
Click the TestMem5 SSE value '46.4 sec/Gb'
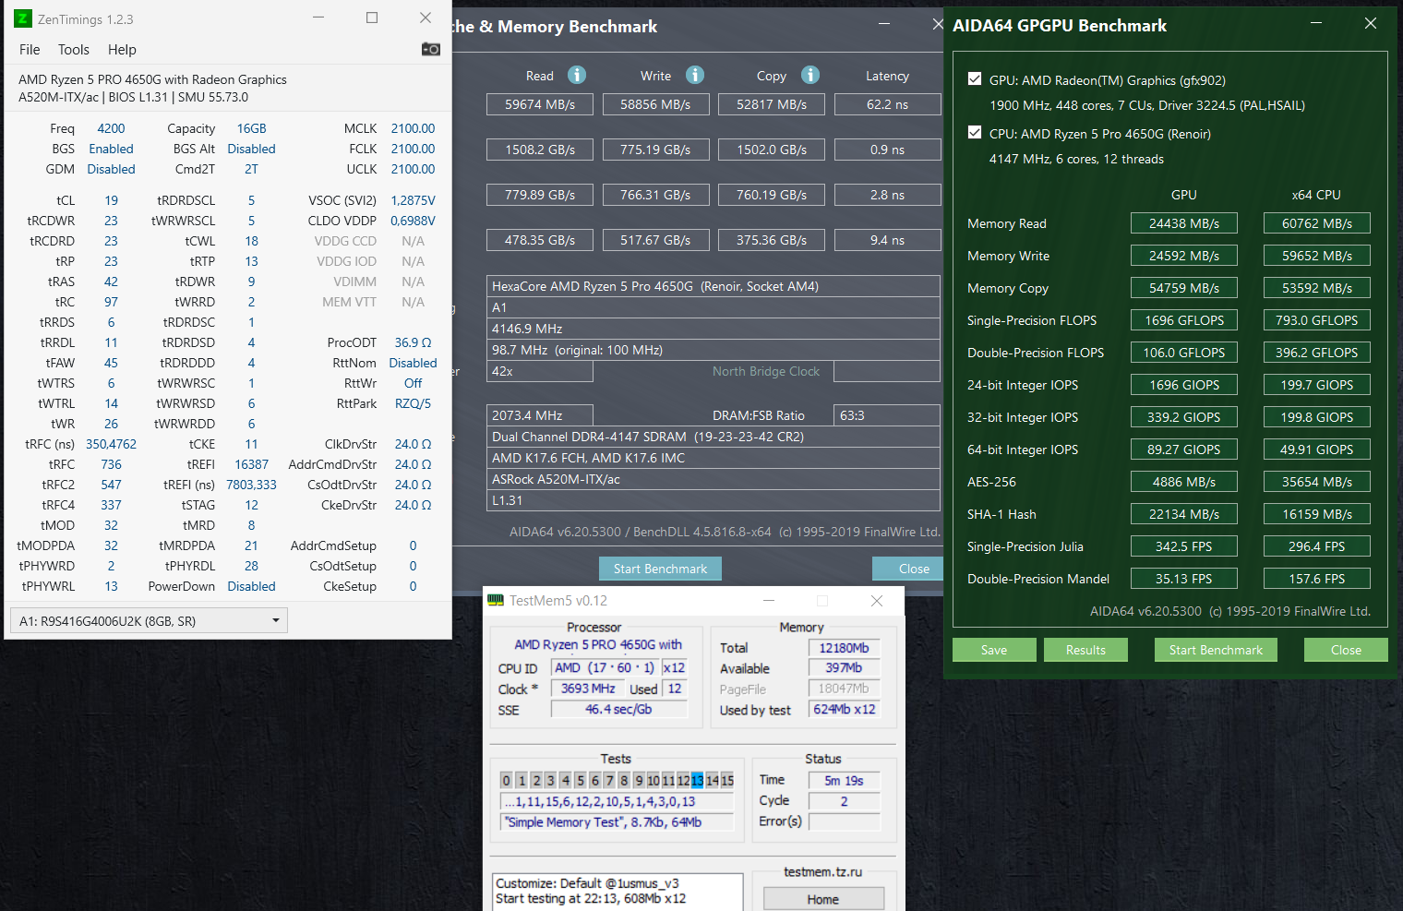point(618,710)
